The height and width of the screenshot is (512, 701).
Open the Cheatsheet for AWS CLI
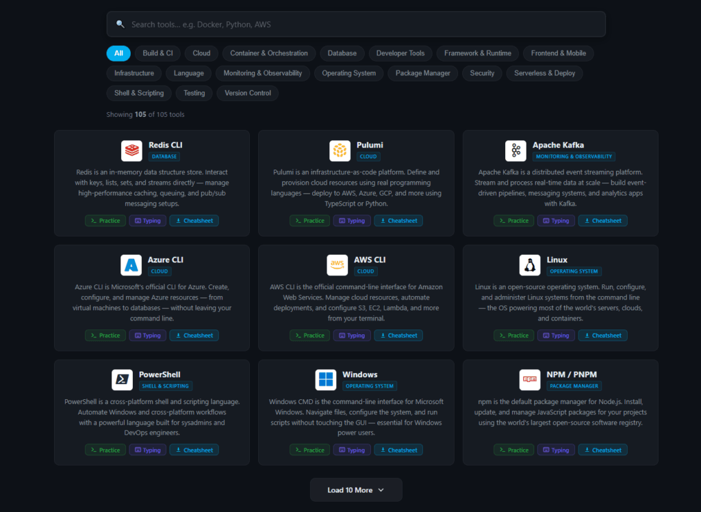pyautogui.click(x=398, y=336)
